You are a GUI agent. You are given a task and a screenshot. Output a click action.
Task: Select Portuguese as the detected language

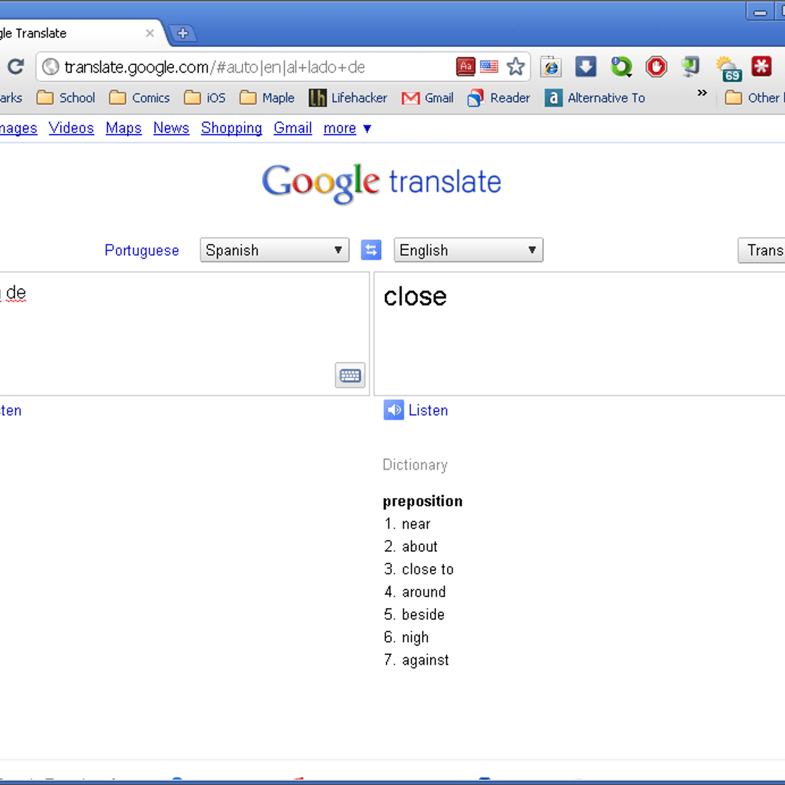142,250
